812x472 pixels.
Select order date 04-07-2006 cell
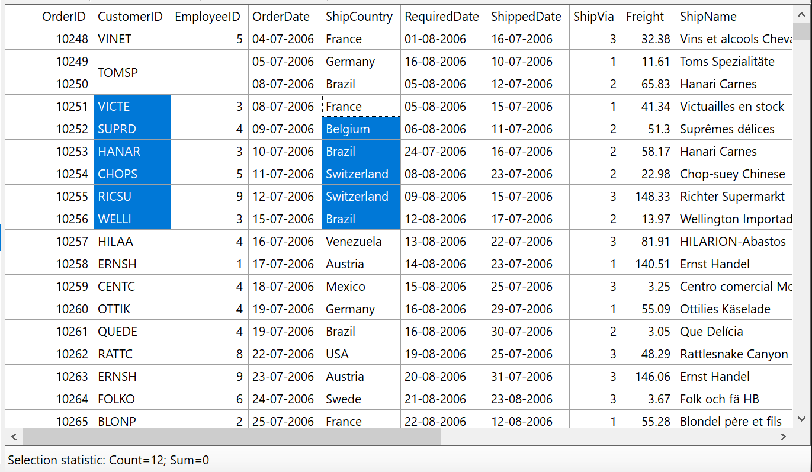(x=285, y=39)
